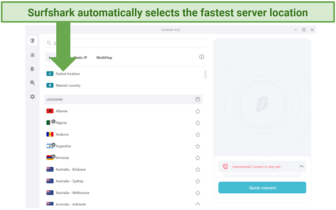Open the VPN shield sidebar icon
This screenshot has height=210, width=336.
click(x=33, y=41)
